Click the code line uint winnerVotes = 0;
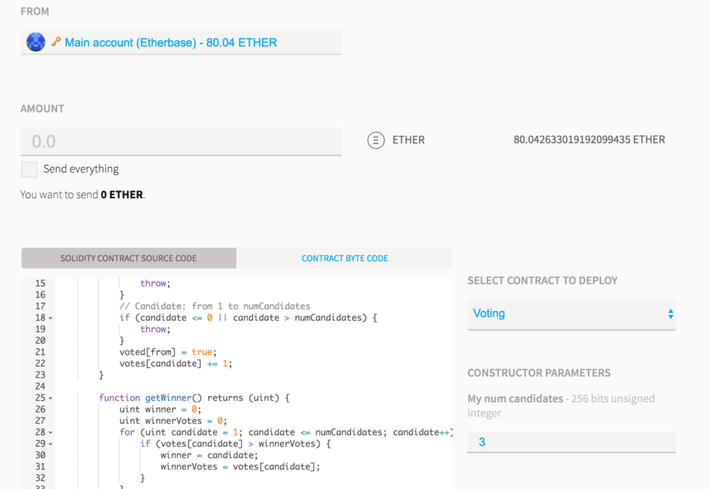Screen dimensions: 710x489 point(173,420)
